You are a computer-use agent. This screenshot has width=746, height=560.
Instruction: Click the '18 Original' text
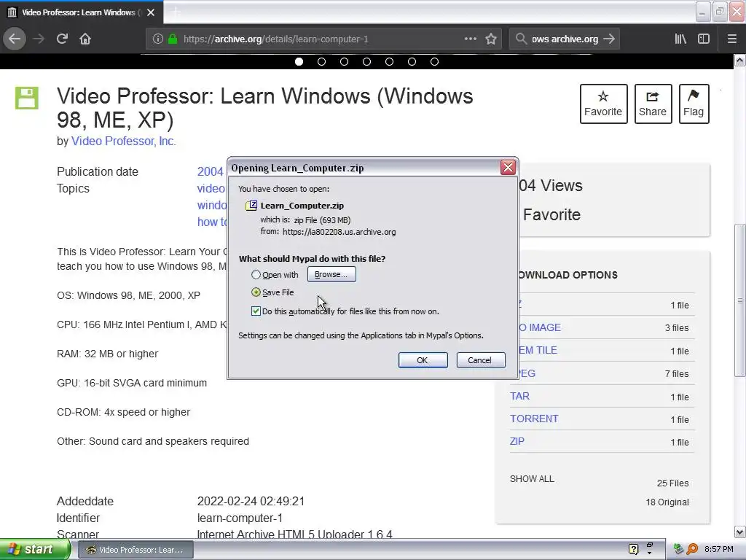[x=667, y=502]
